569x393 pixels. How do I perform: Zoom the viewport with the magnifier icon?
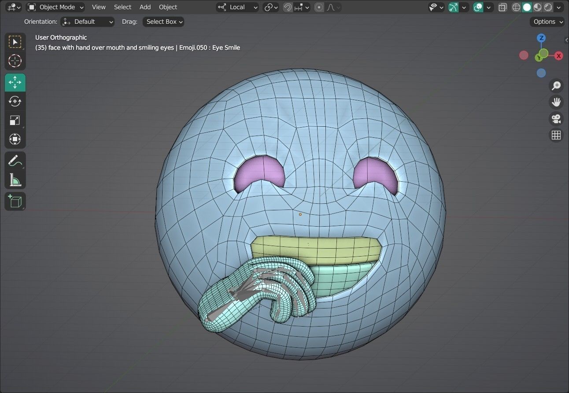coord(556,86)
